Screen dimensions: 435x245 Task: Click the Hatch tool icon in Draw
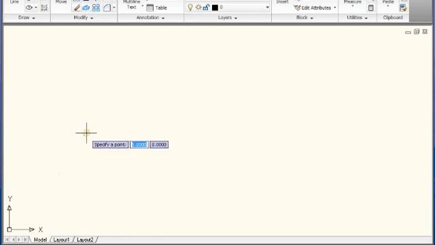point(44,7)
